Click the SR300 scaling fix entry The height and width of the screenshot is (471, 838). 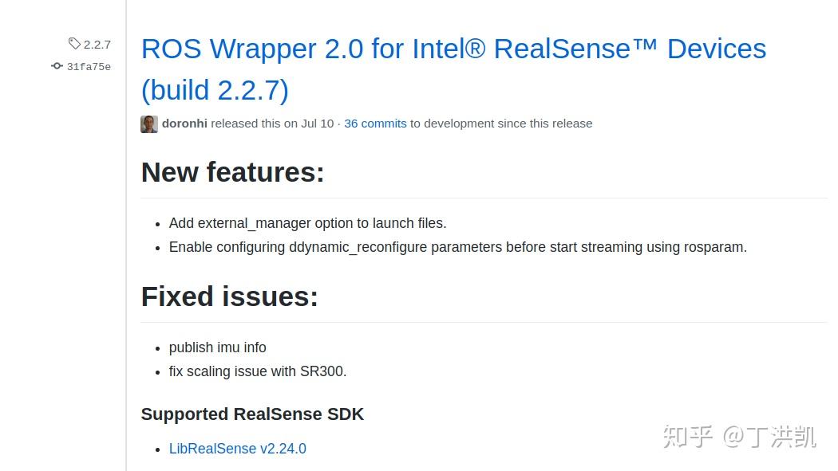258,371
